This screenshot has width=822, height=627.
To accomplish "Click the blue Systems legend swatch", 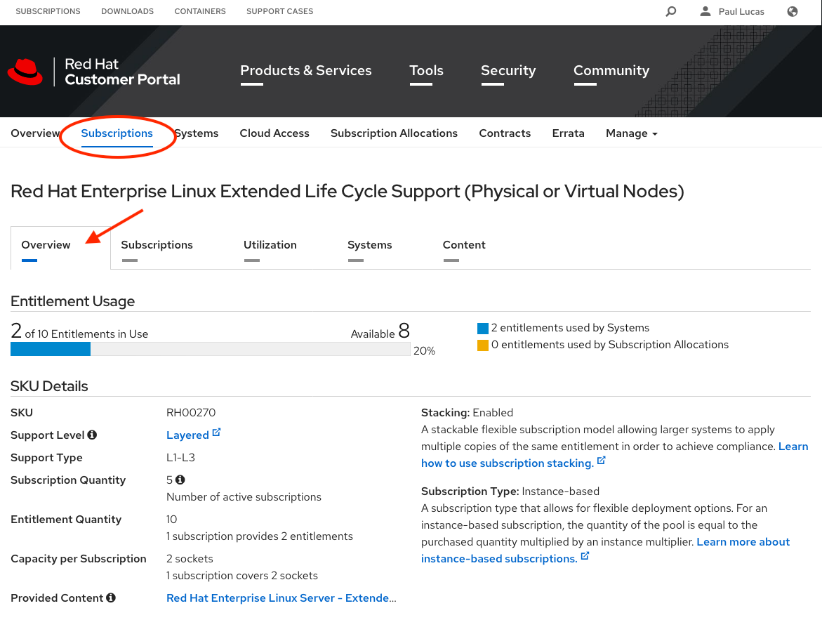I will (482, 328).
